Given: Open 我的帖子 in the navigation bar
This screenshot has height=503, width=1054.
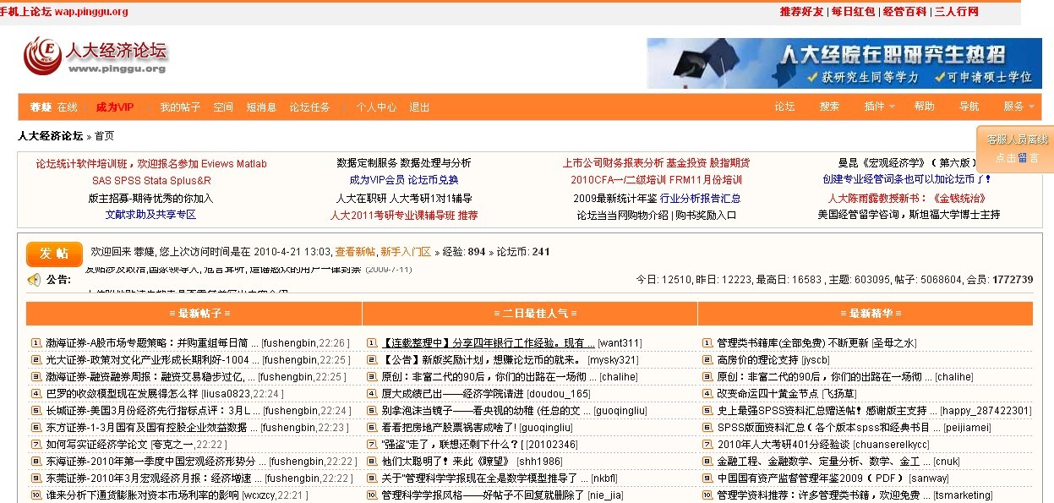Looking at the screenshot, I should tap(180, 107).
